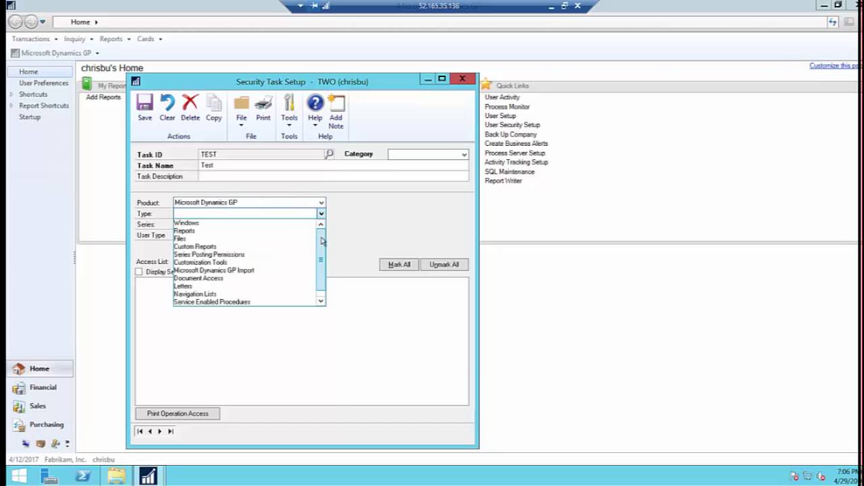Choose Series Posting Permissions option
Screen dimensions: 864x486
point(209,254)
